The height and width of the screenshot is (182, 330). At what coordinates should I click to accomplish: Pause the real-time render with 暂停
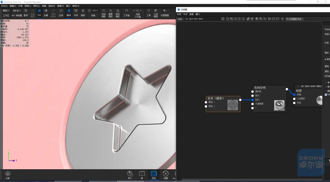(26, 13)
